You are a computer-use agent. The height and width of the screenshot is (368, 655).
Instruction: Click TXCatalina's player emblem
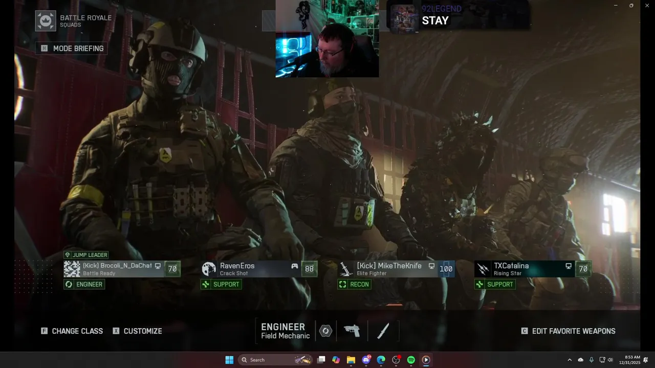[483, 269]
